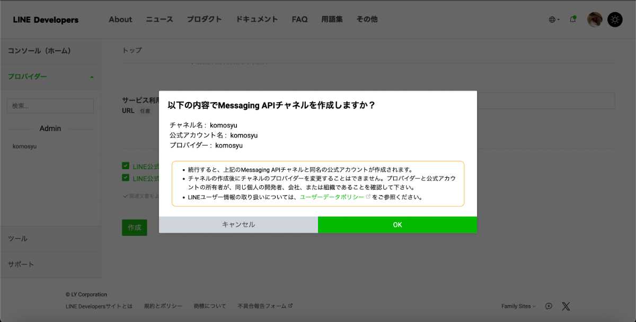Click the external-link icon beside ユーザーデータポリシー
This screenshot has width=636, height=322.
coord(368,197)
